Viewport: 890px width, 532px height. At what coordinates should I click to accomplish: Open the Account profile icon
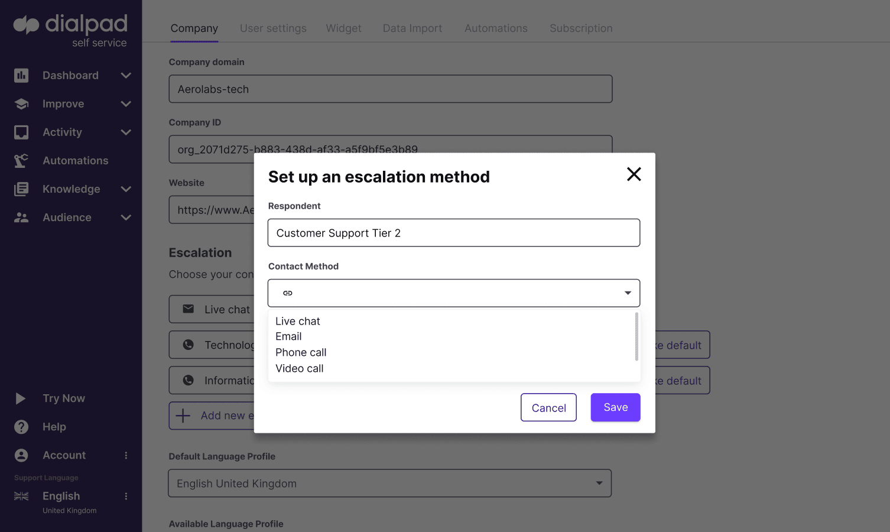coord(21,455)
